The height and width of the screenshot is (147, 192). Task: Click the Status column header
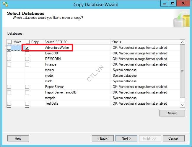[x=145, y=42]
